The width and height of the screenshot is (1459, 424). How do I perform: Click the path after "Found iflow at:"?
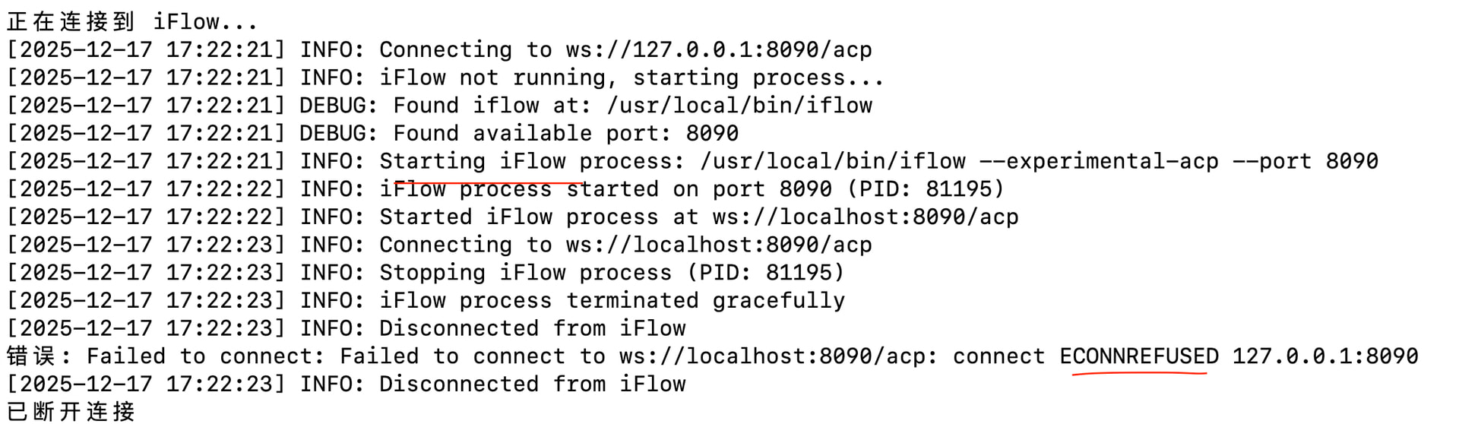739,106
